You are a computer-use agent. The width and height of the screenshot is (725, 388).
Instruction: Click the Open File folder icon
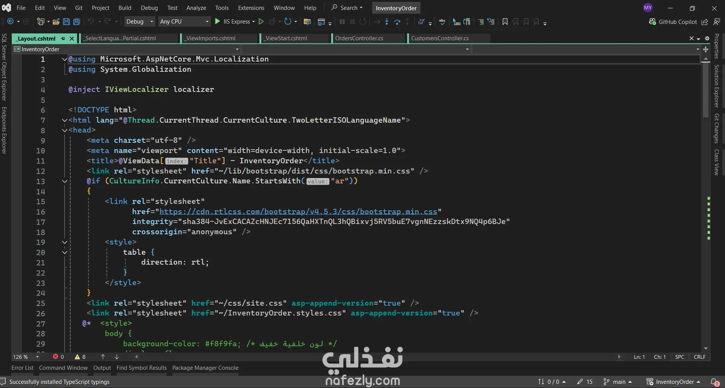click(x=56, y=22)
